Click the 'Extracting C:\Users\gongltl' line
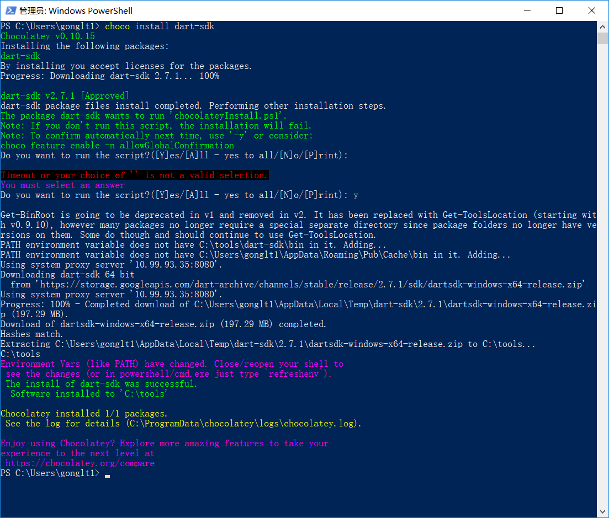The image size is (609, 518). click(268, 344)
